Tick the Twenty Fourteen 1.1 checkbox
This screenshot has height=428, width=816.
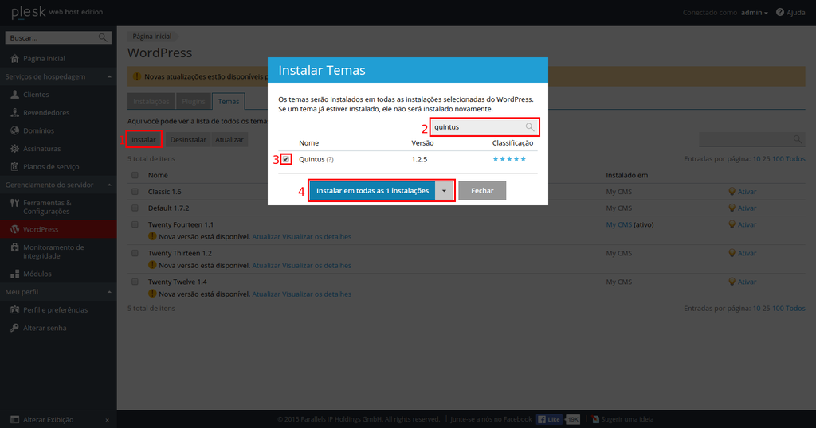coord(135,225)
